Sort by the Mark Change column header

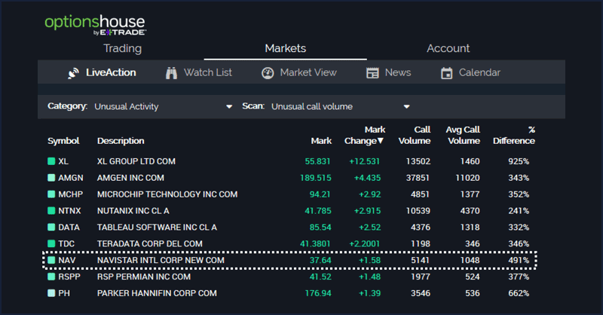365,135
